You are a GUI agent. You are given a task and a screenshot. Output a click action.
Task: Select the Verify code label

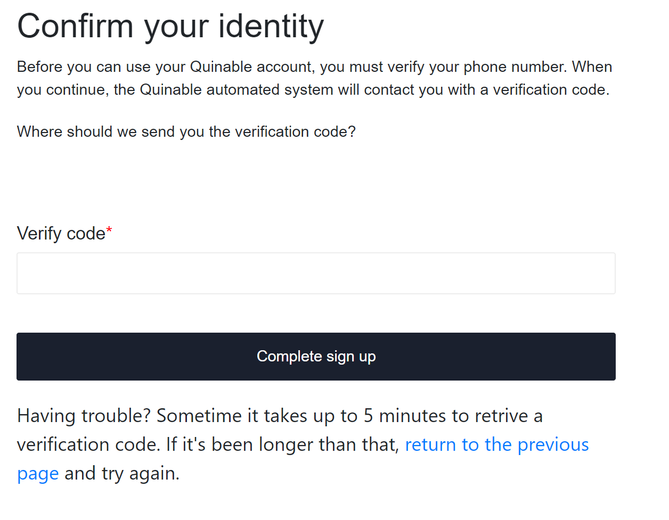61,234
